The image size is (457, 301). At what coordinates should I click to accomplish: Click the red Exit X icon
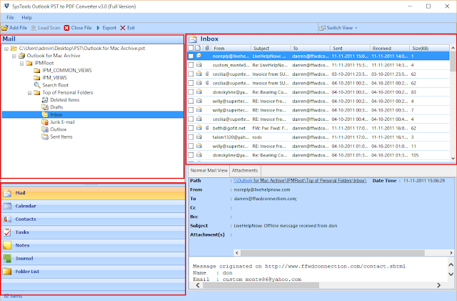point(123,28)
